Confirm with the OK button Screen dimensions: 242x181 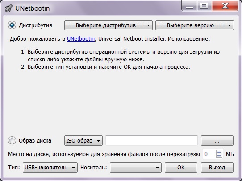click(181, 168)
